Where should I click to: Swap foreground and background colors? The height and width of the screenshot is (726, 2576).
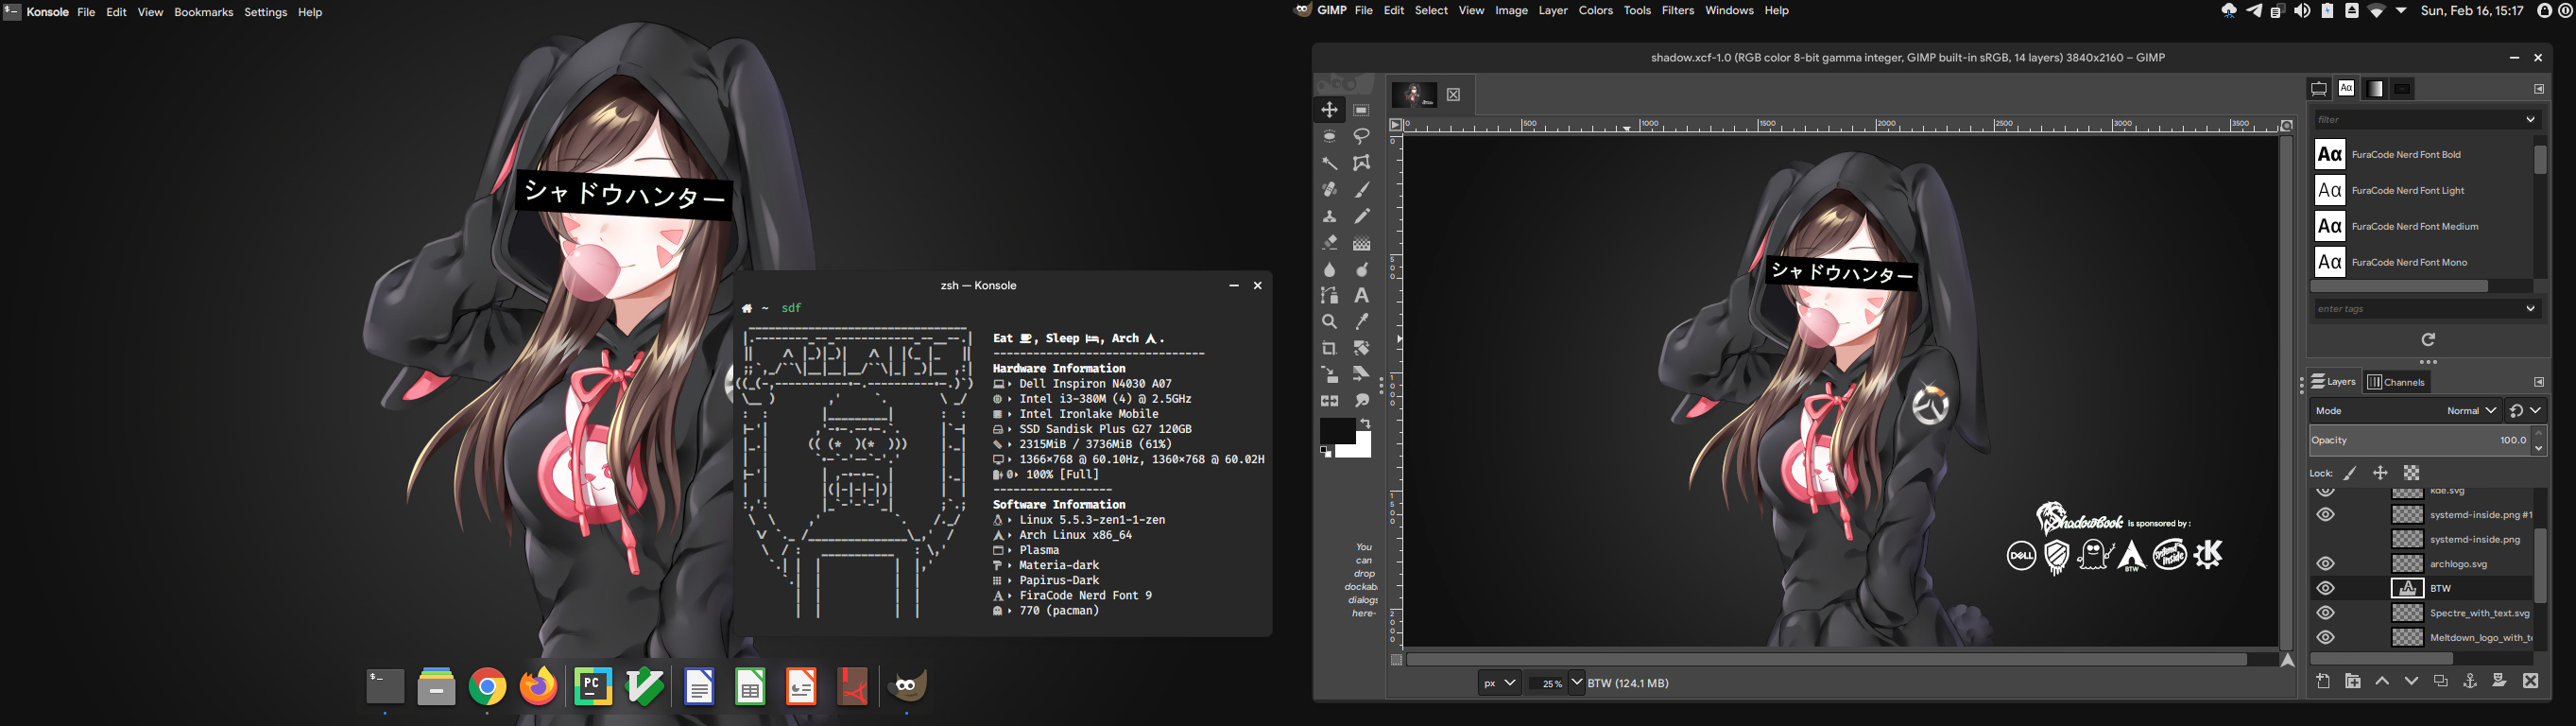[1365, 424]
